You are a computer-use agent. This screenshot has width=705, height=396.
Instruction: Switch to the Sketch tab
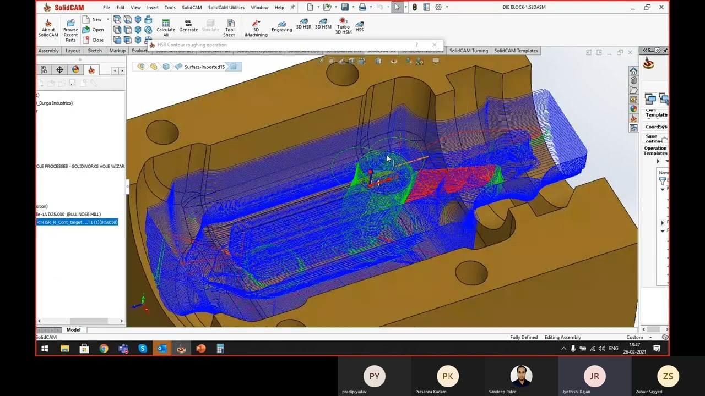[x=95, y=51]
